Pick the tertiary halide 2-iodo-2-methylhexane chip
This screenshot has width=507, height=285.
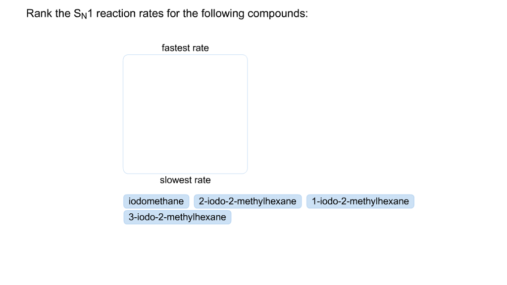(x=248, y=201)
